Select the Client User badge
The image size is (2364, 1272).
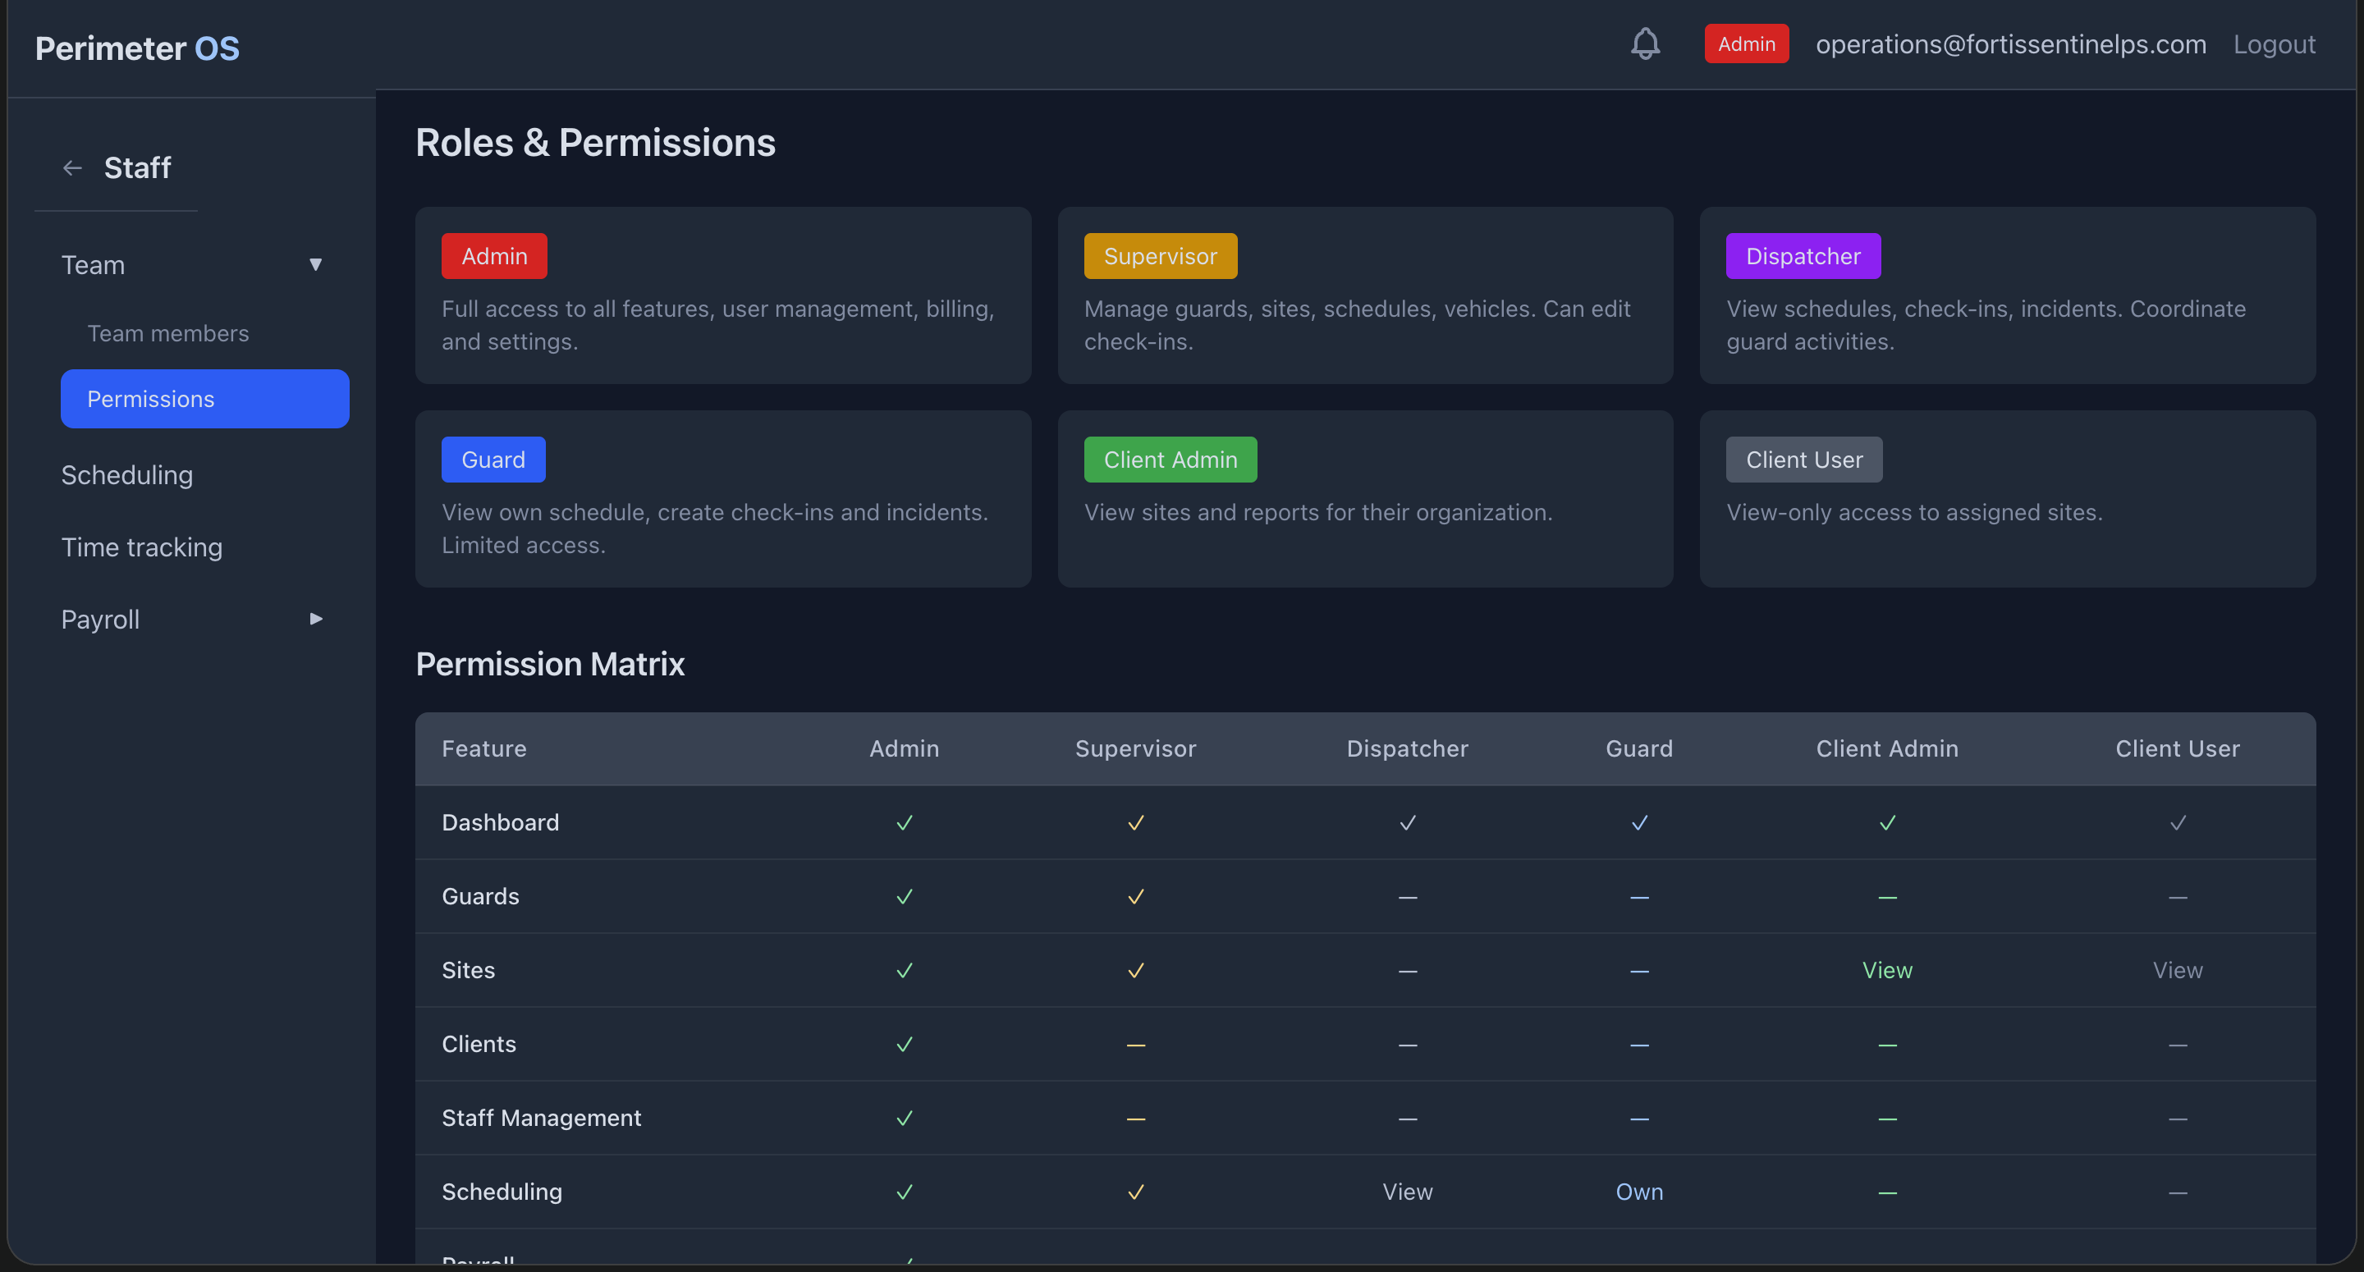coord(1803,459)
